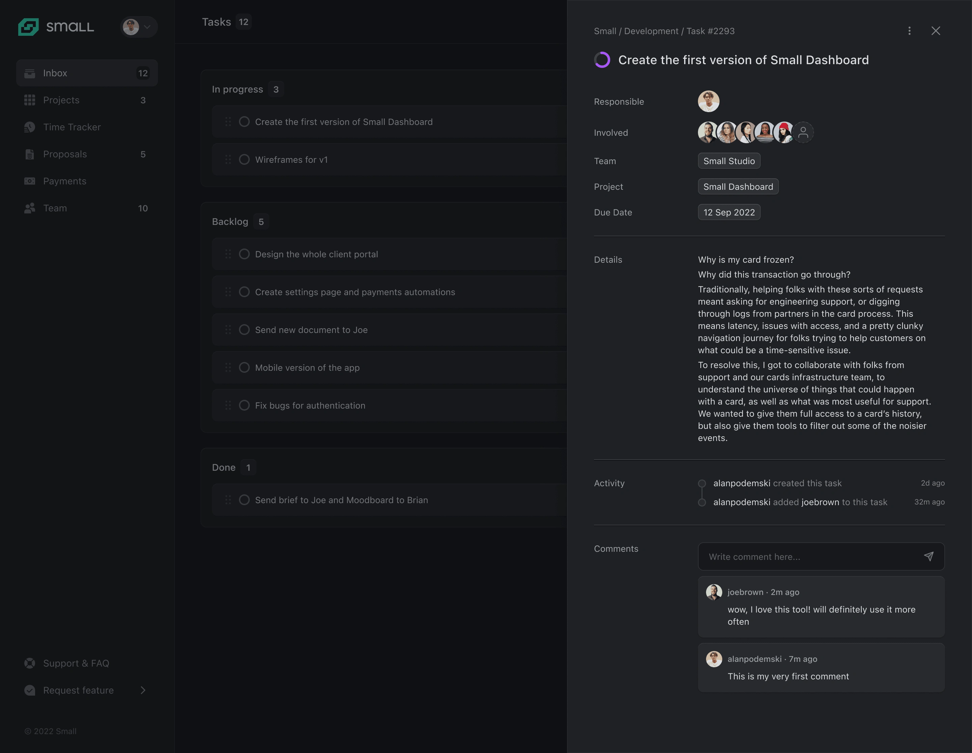Expand the Request feature chevron

click(x=143, y=690)
